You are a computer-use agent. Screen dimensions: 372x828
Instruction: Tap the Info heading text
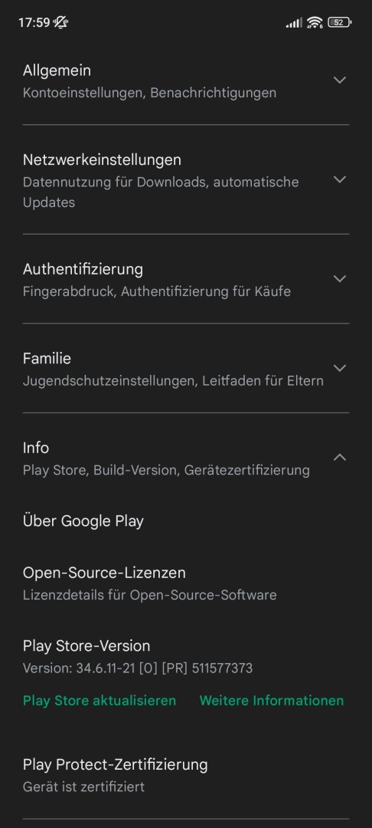tap(36, 448)
